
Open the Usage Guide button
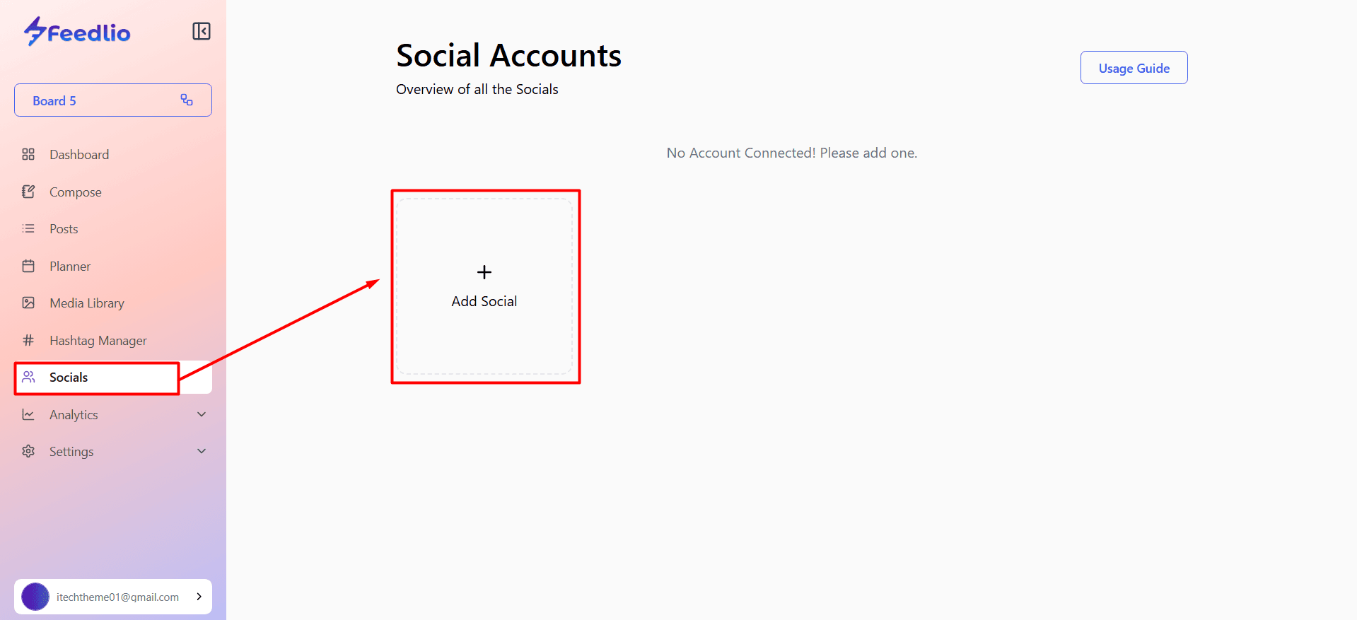[1134, 68]
